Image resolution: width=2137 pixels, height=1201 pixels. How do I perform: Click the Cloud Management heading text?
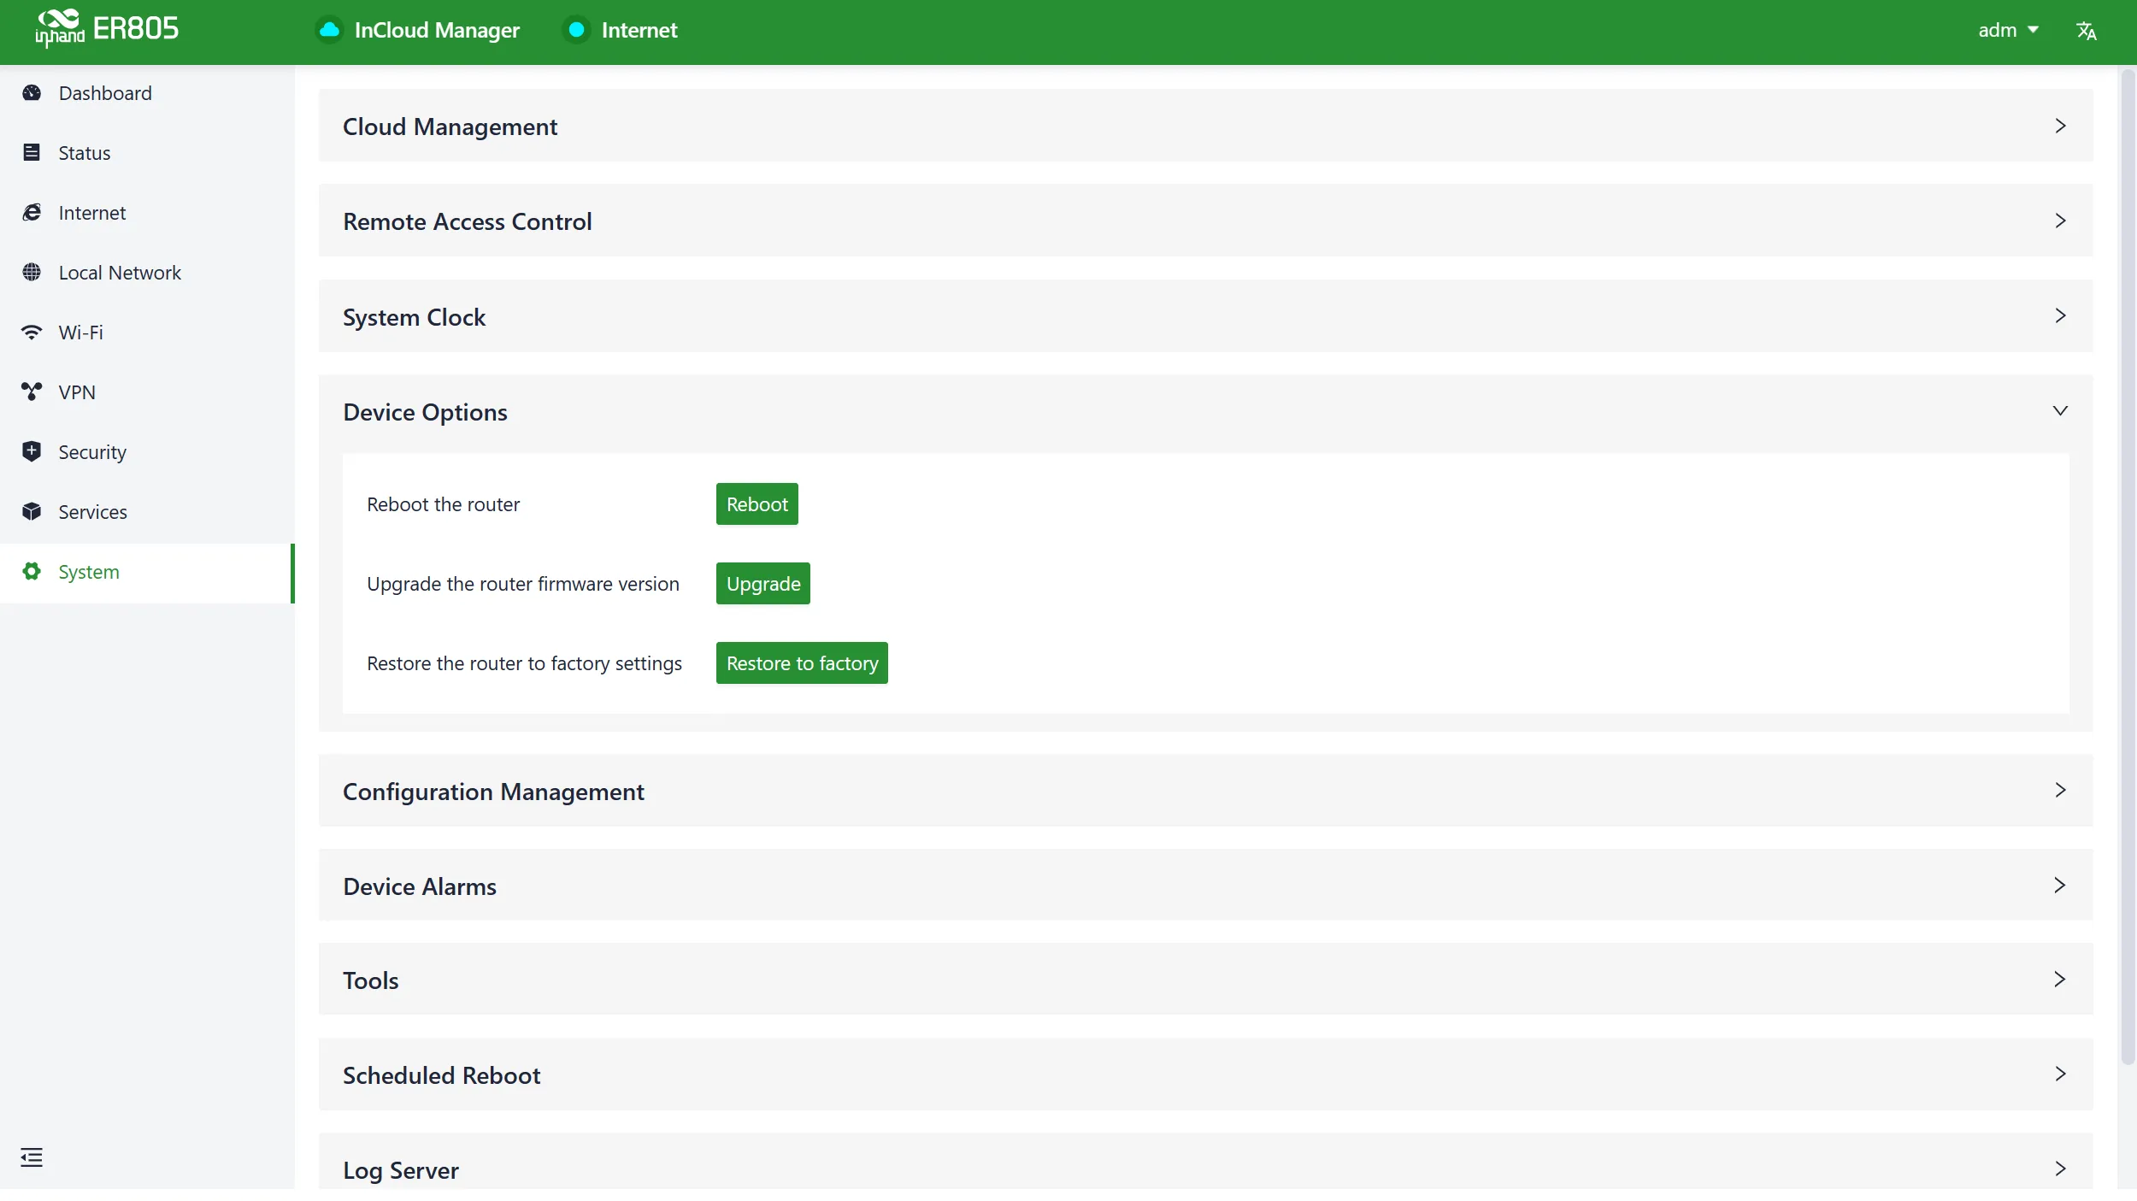(x=450, y=127)
